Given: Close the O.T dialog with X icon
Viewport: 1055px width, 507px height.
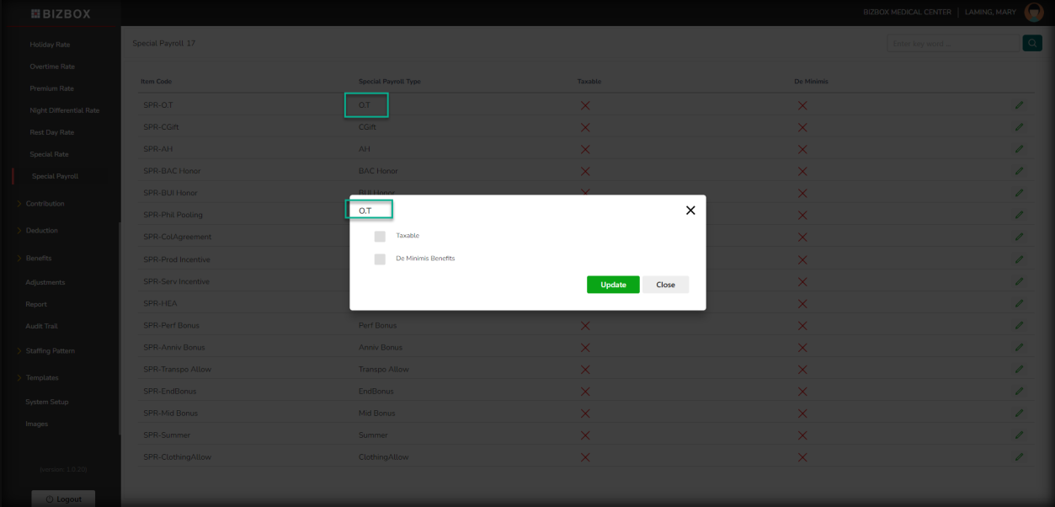Looking at the screenshot, I should tap(690, 211).
